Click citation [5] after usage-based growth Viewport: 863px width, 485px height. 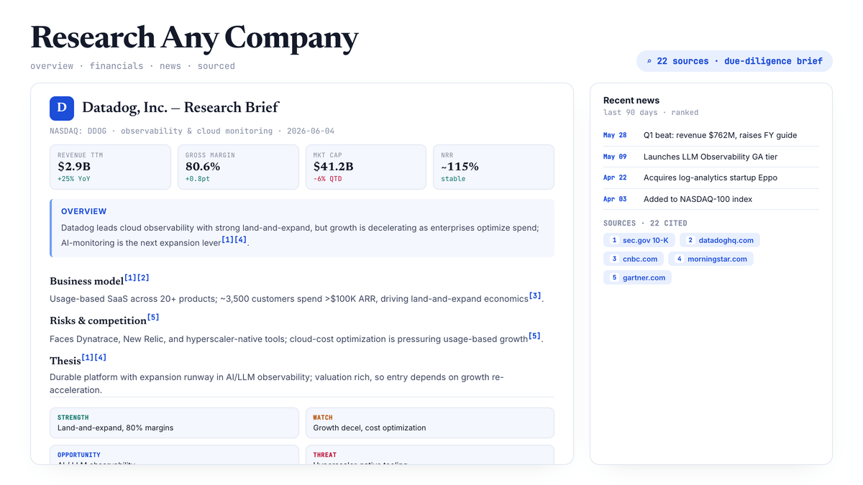click(534, 336)
